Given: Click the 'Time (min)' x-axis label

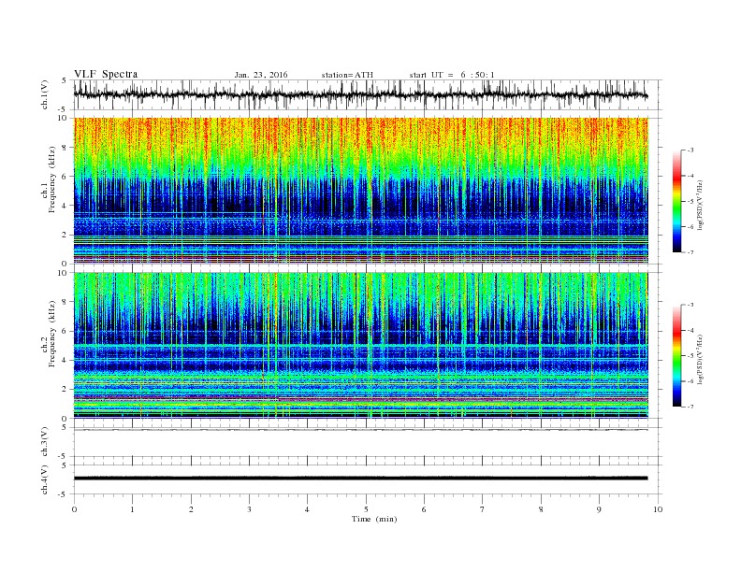Looking at the screenshot, I should coord(374,519).
